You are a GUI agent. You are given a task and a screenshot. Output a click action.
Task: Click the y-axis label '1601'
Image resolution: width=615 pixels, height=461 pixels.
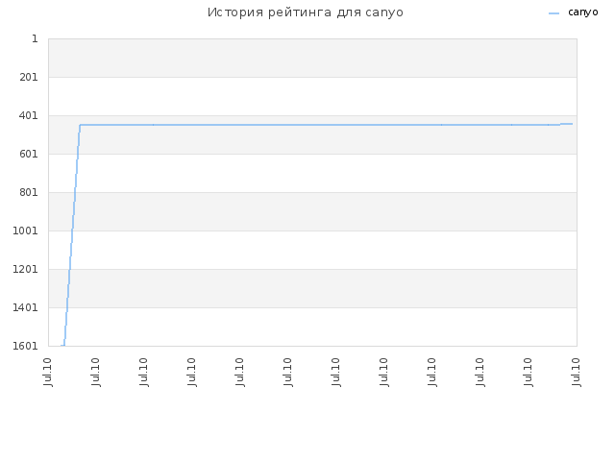[26, 346]
